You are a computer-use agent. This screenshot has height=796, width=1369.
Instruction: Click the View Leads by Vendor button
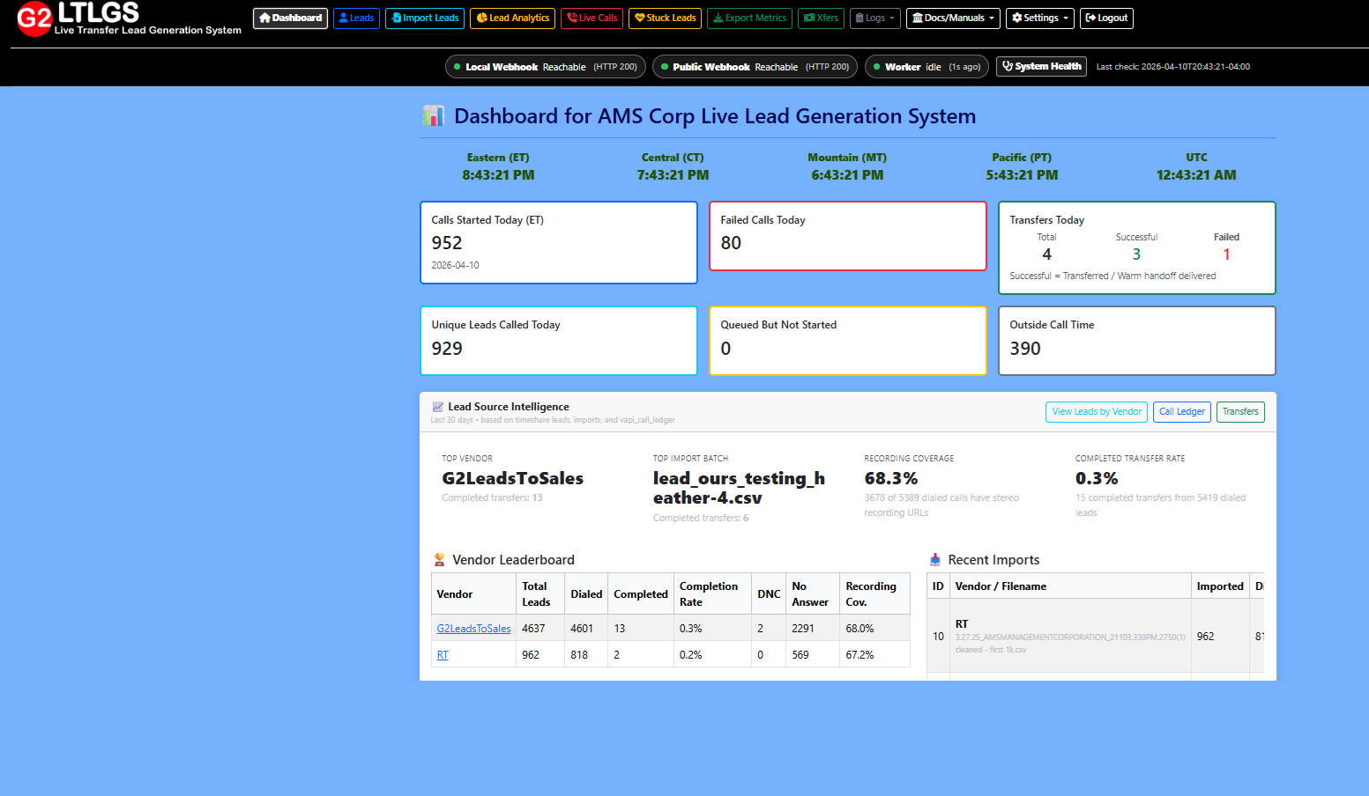click(x=1096, y=411)
